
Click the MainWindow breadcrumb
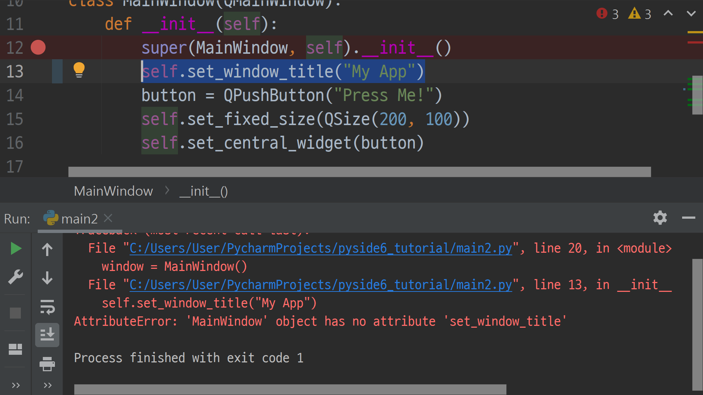click(x=113, y=191)
